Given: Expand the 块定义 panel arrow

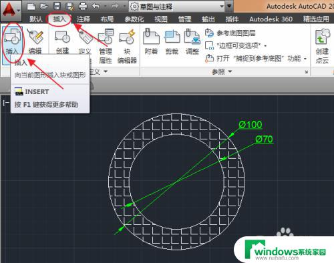Looking at the screenshot, I should pos(106,71).
